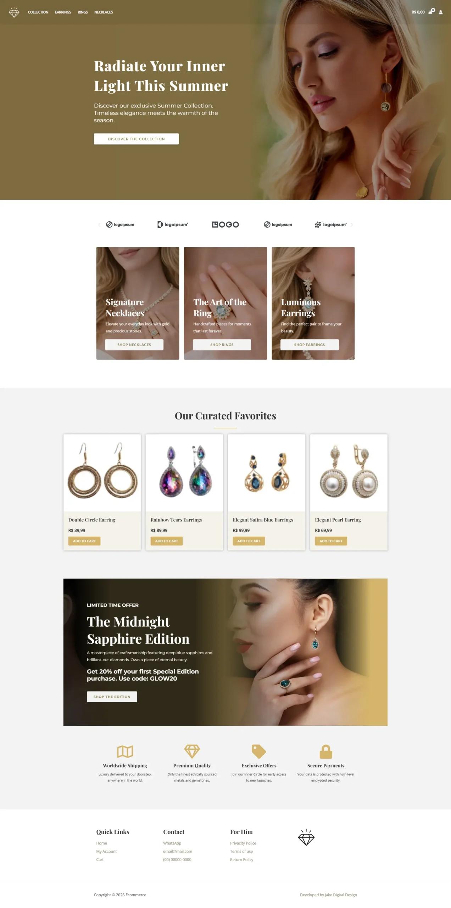
Task: Open the My Account footer link
Action: [x=106, y=851]
